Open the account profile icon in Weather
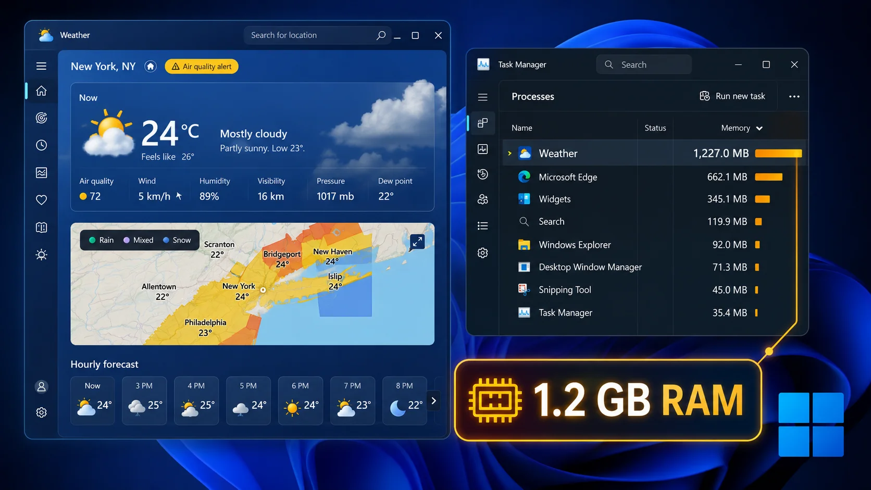 [41, 386]
